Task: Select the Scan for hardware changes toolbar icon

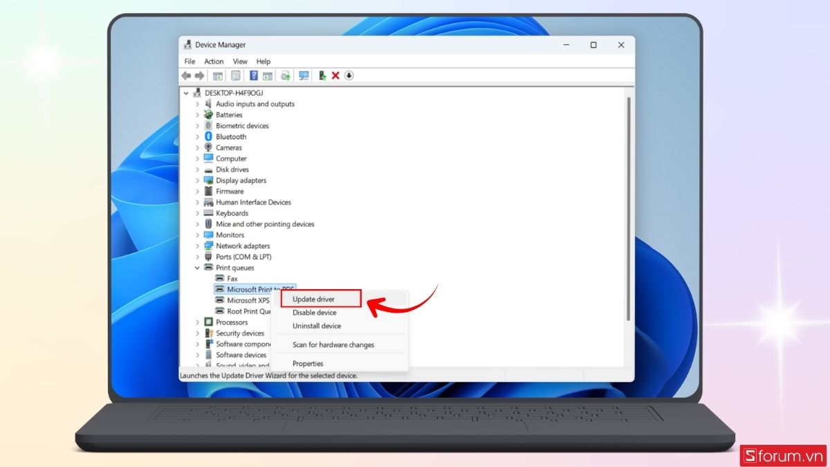Action: pyautogui.click(x=303, y=75)
